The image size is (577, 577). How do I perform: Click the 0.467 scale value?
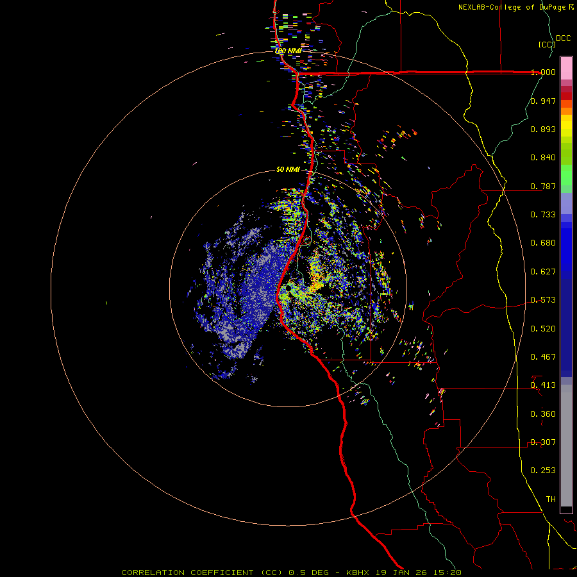click(x=543, y=357)
